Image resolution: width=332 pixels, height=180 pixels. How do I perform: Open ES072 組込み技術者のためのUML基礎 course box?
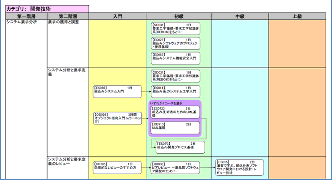pos(175,112)
